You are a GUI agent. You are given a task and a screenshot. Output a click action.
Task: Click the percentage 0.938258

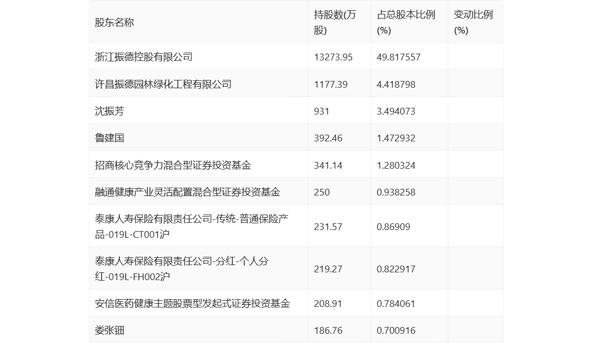pyautogui.click(x=396, y=192)
